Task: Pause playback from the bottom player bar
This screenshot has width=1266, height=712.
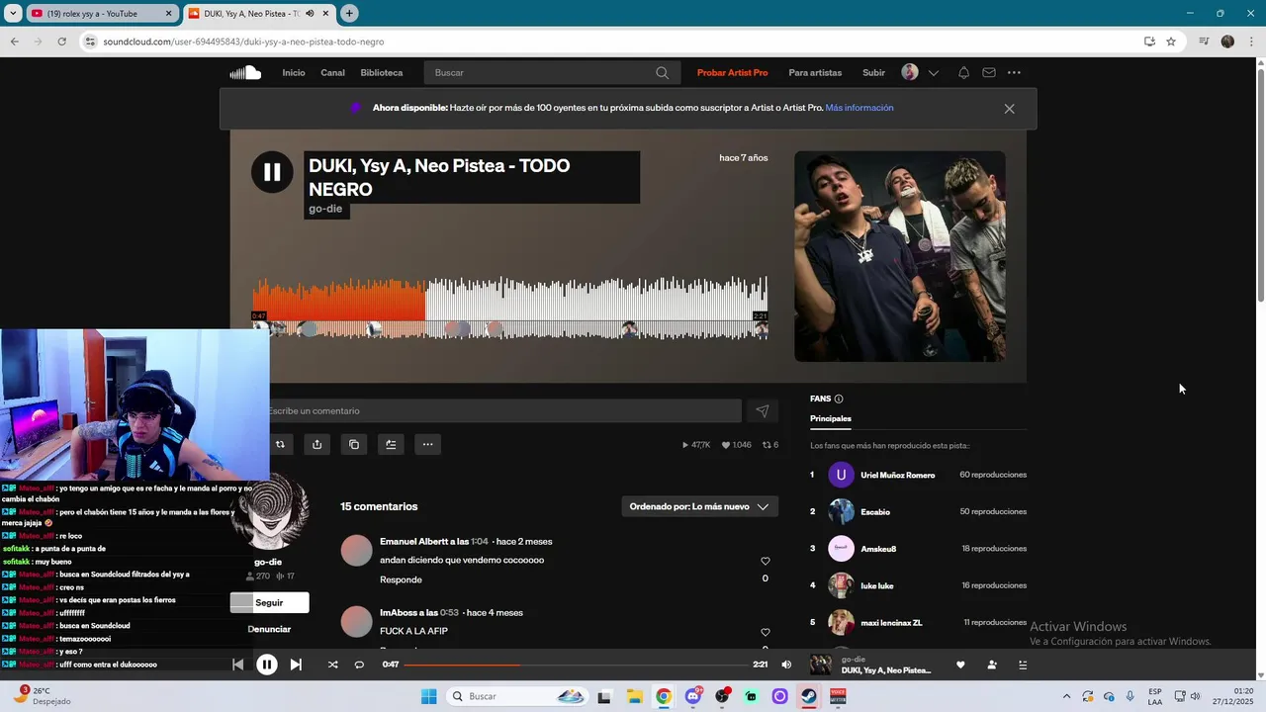Action: point(267,665)
